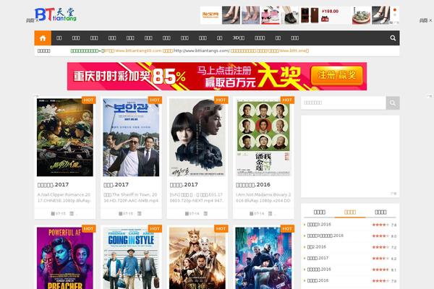This screenshot has width=434, height=289.
Task: Follow the www.bttiantang99.com notice link
Action: point(132,51)
